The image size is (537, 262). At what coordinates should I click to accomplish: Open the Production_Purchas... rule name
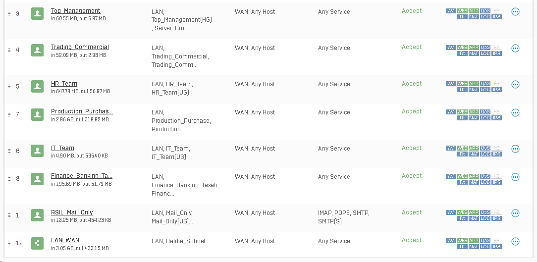[x=82, y=111]
